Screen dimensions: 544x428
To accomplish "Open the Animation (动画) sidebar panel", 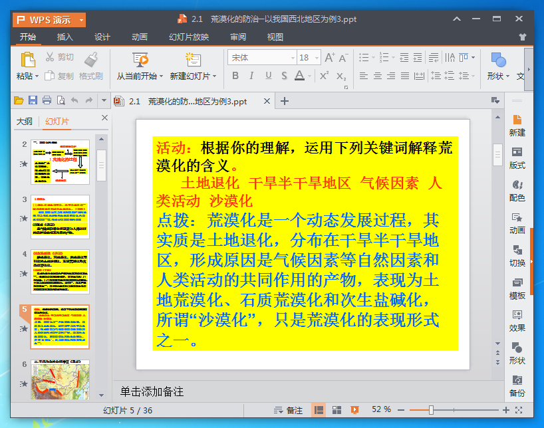I will [517, 223].
